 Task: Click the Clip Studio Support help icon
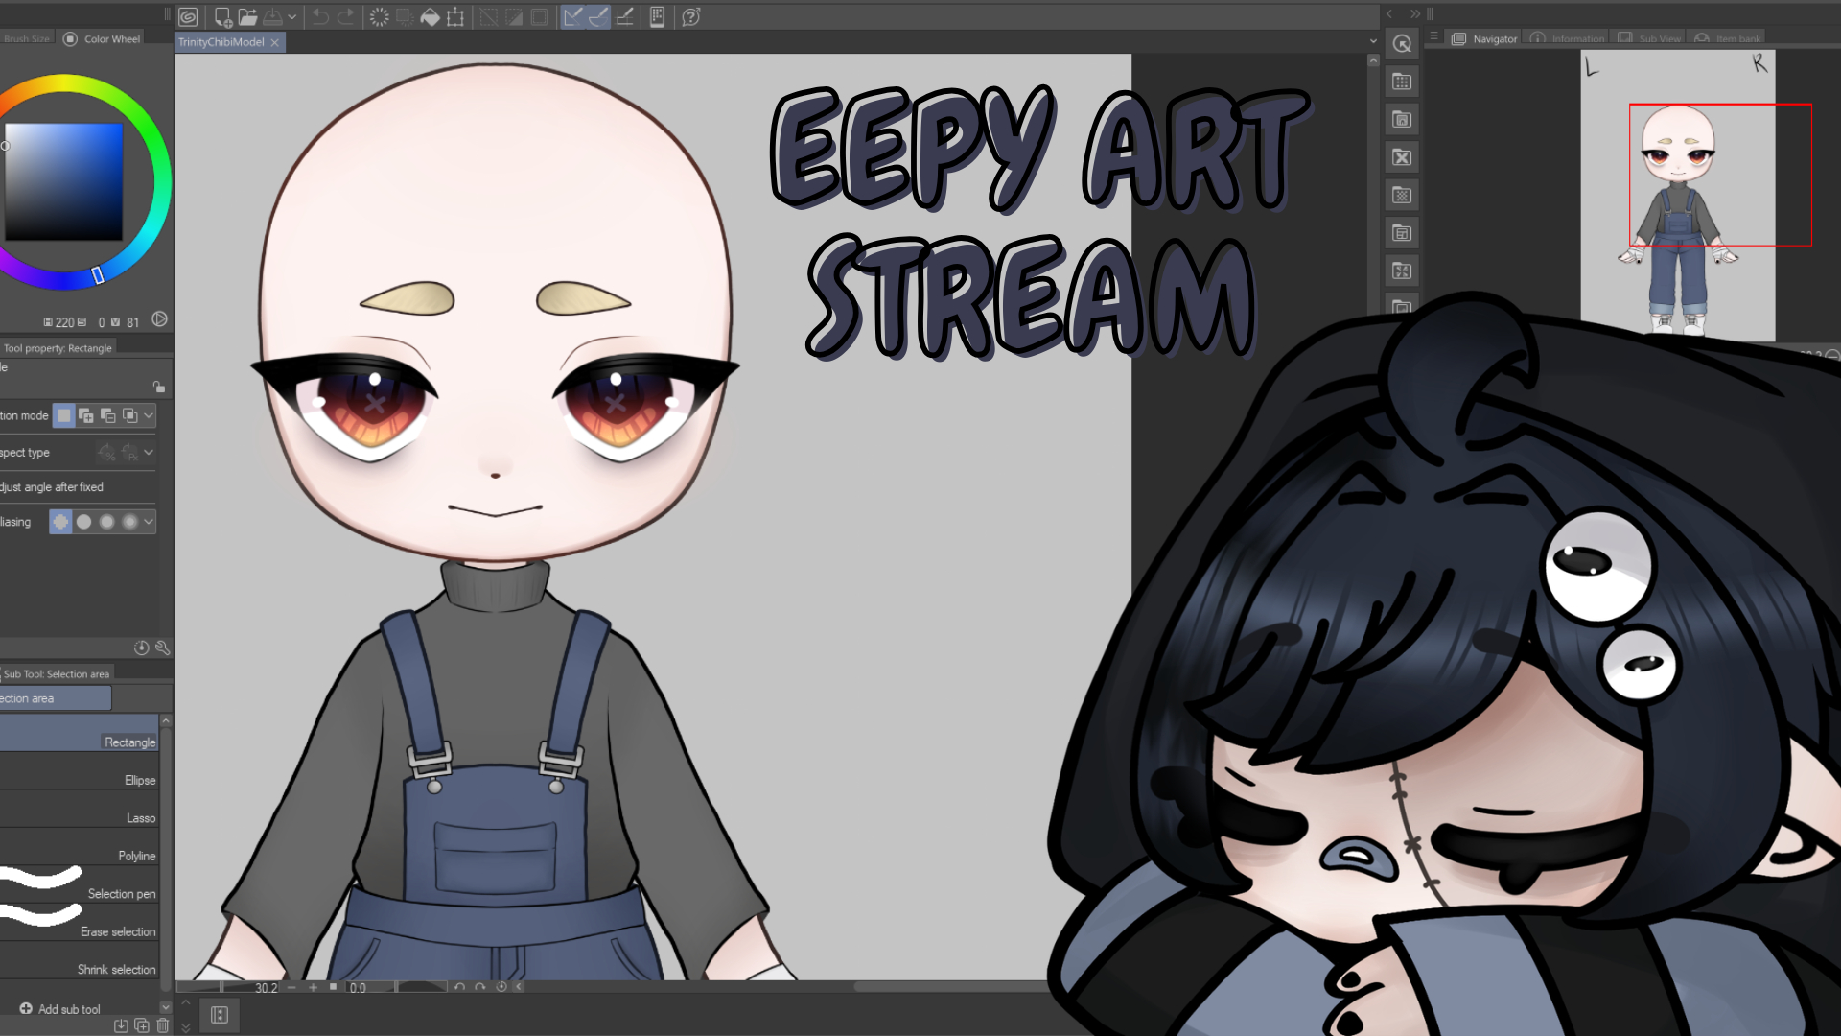[690, 16]
